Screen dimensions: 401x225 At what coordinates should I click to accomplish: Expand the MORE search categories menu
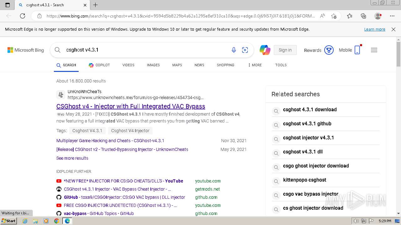(x=255, y=65)
